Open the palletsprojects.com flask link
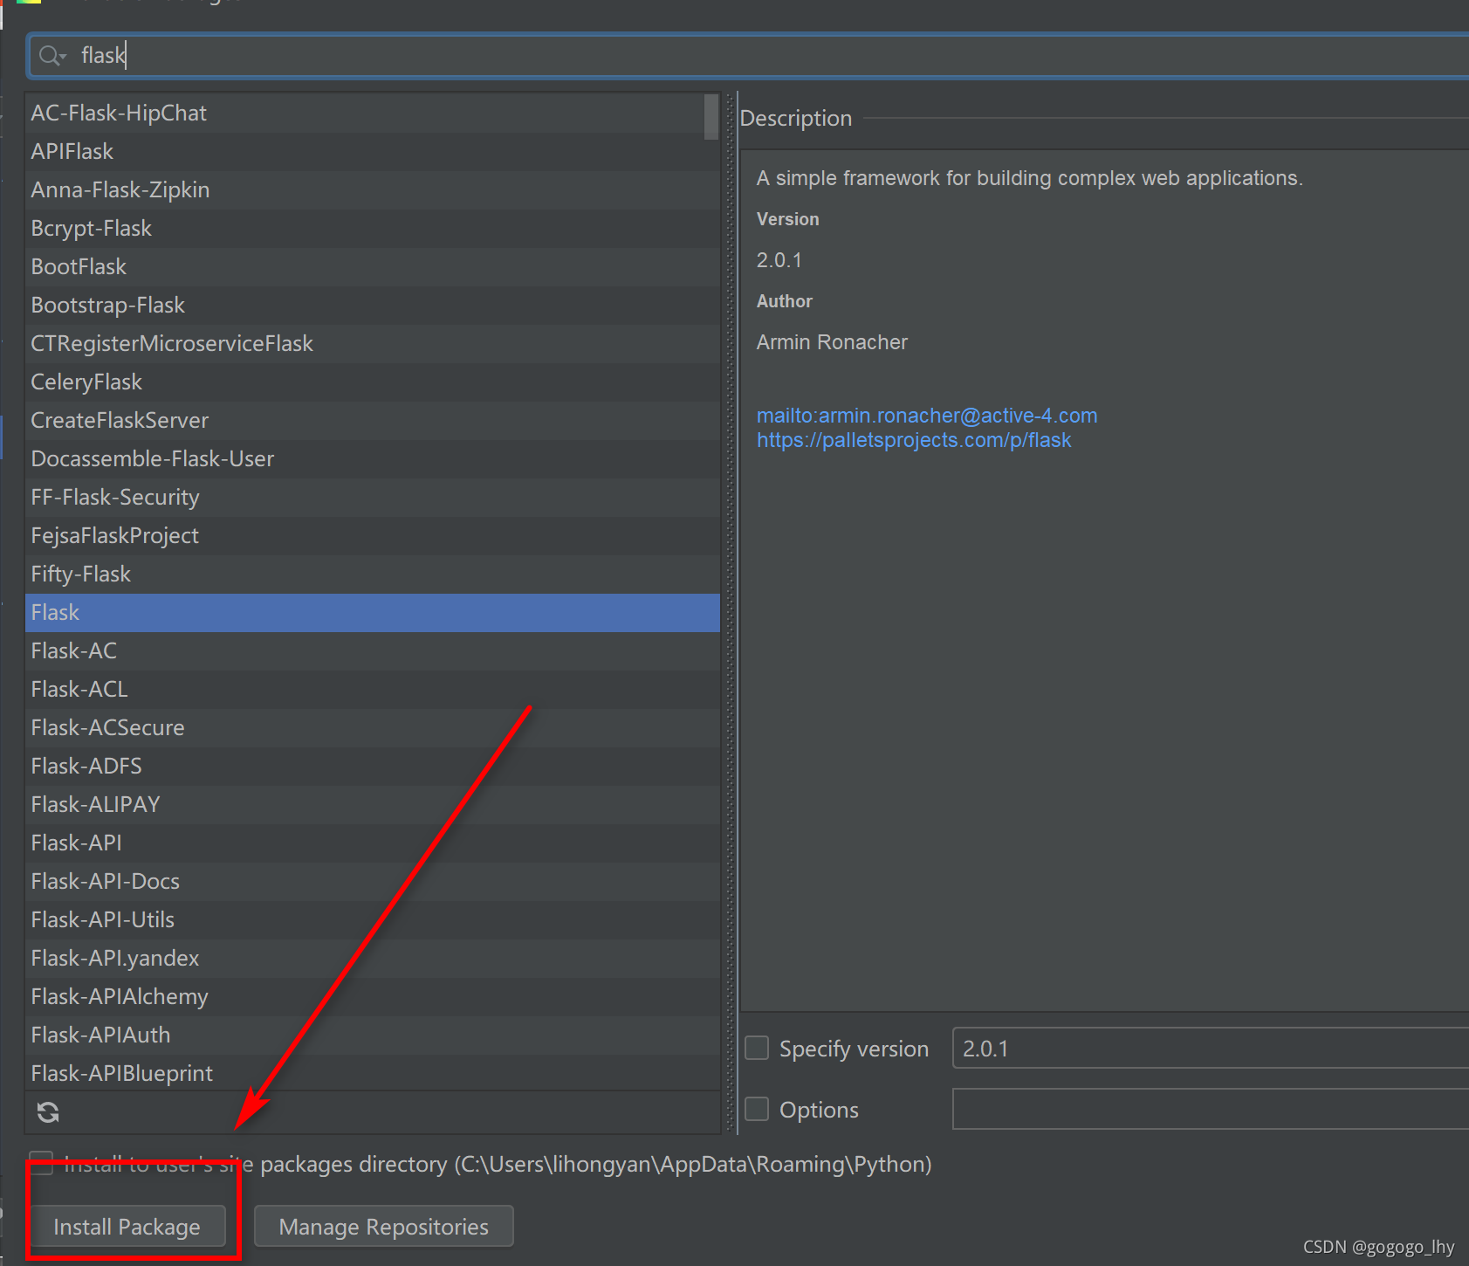Screen dimensions: 1469x1266 coord(913,440)
